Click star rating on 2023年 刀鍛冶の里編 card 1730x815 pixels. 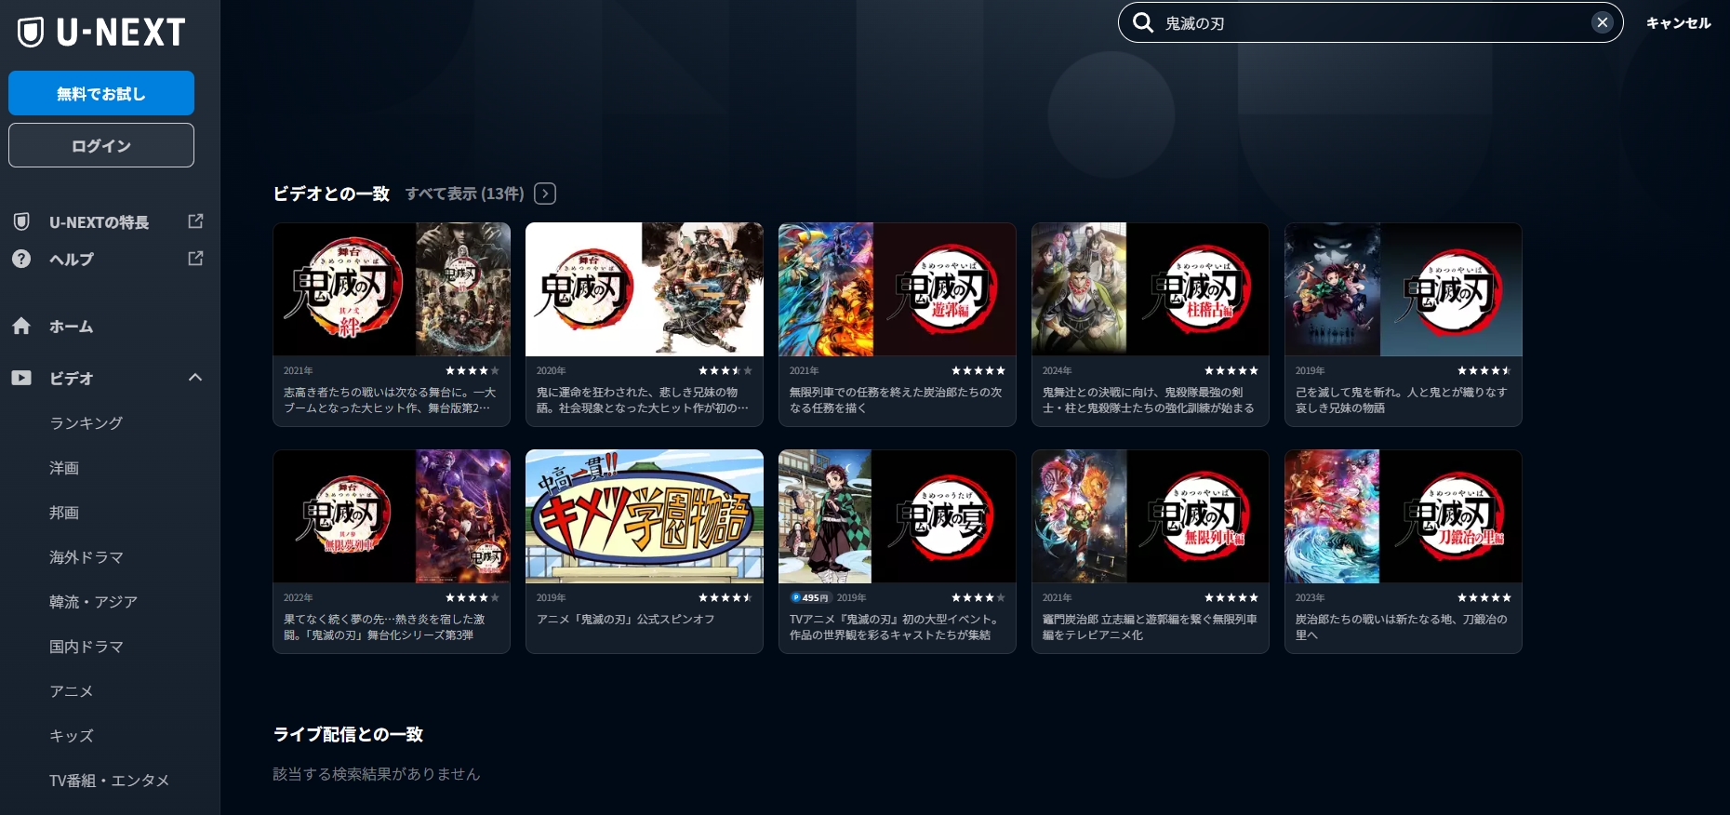click(1484, 597)
